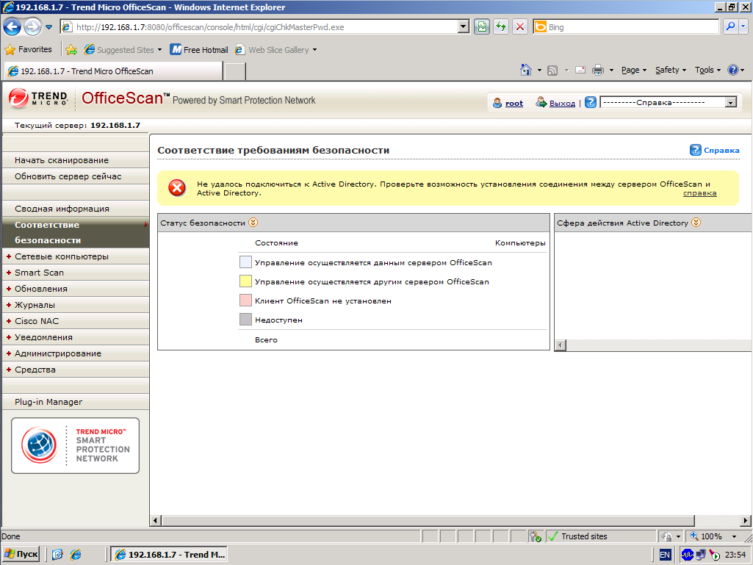Select Соответствие безопасности sidebar item
This screenshot has height=565, width=753.
[76, 232]
